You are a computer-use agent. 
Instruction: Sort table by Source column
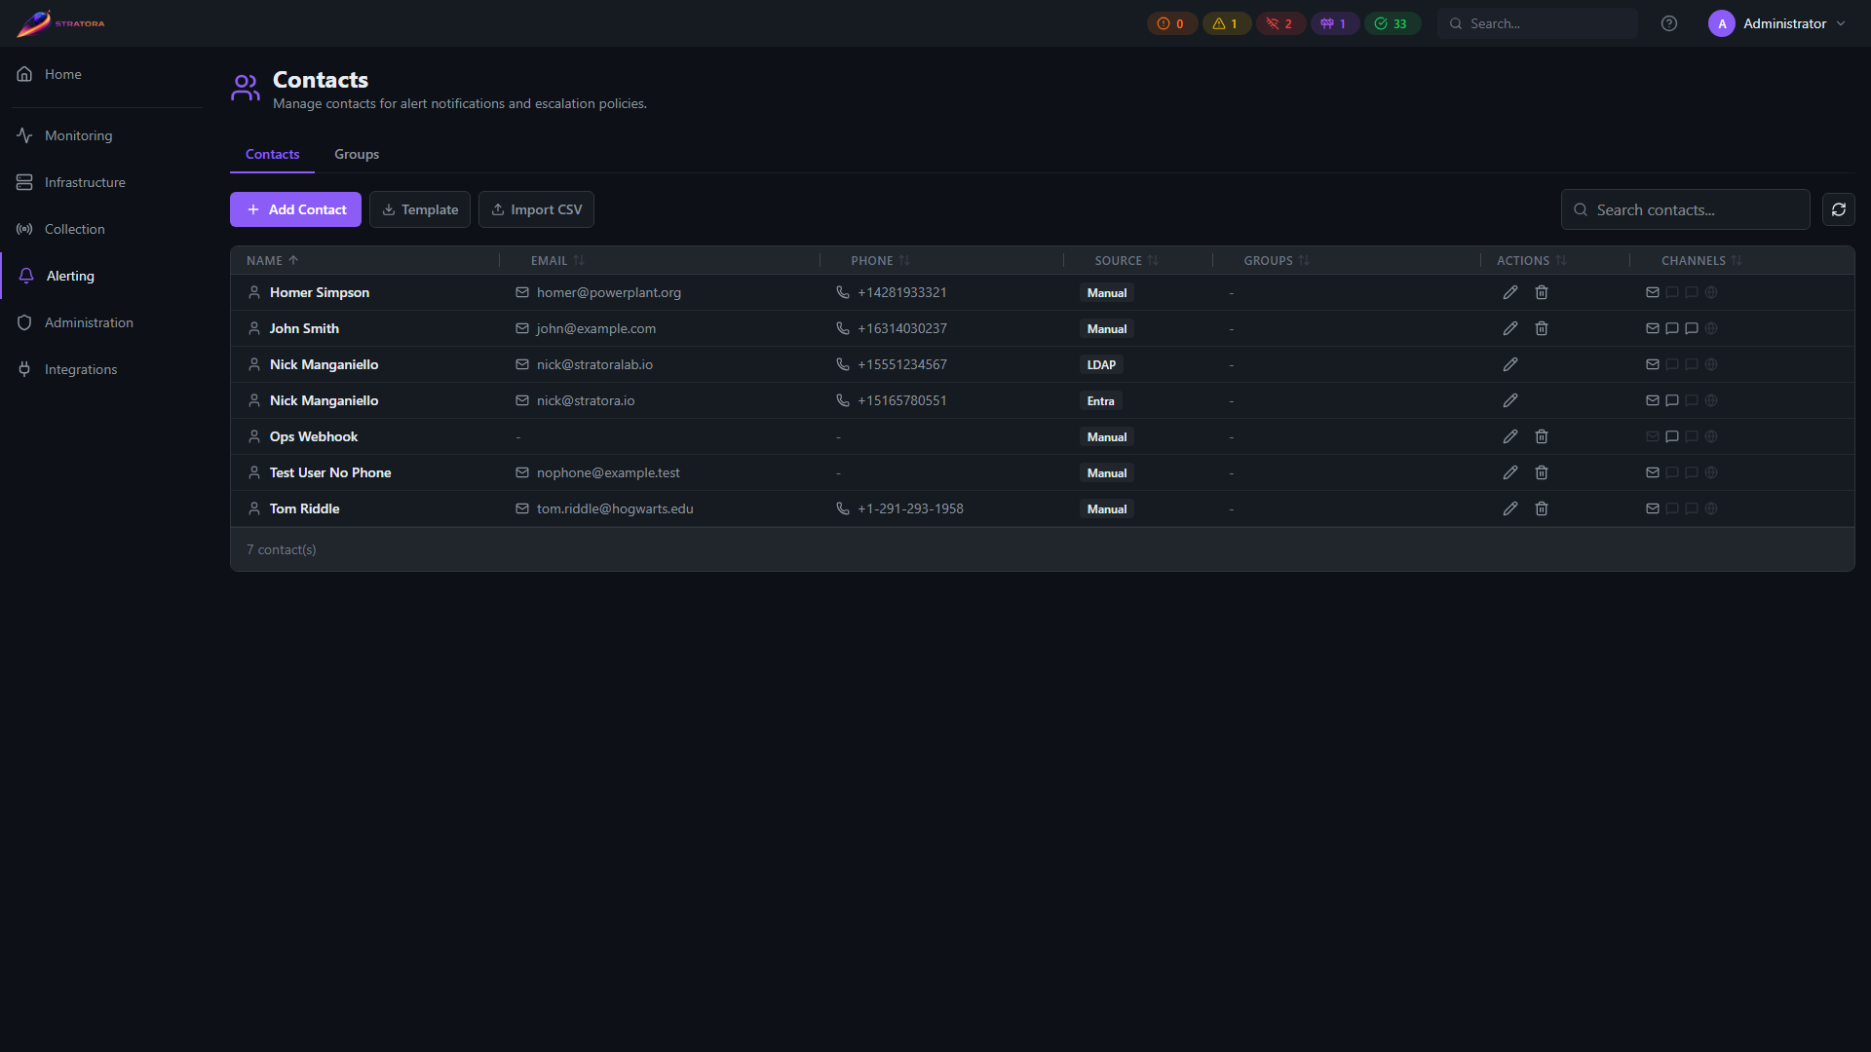click(x=1126, y=260)
